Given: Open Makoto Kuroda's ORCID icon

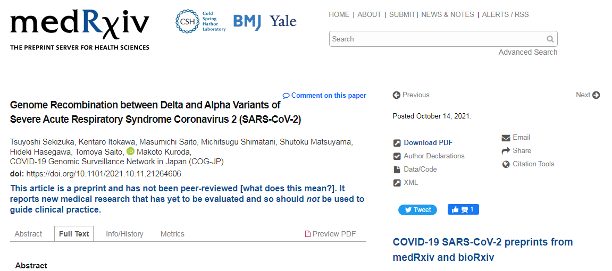Looking at the screenshot, I should 130,151.
